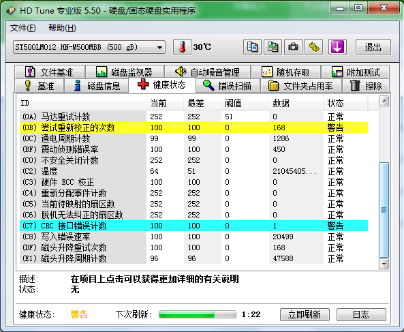Click data value 450 in table

click(x=279, y=149)
